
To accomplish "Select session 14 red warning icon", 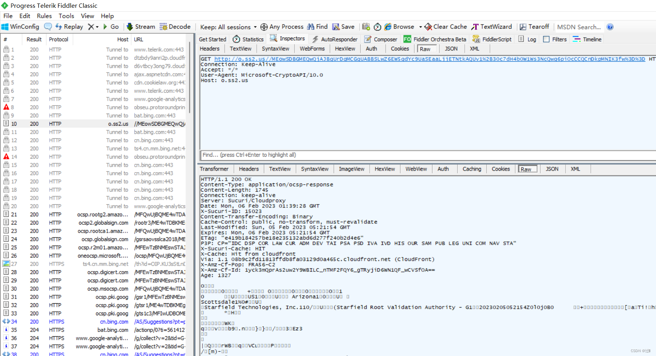I will pos(6,157).
